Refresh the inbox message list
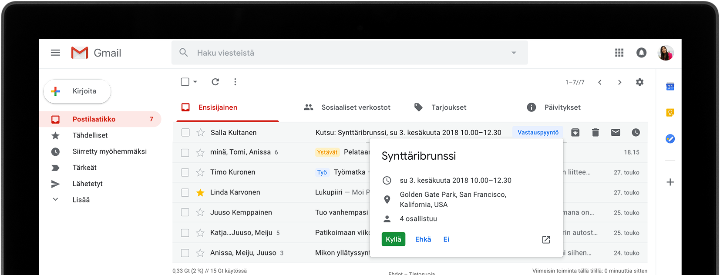The height and width of the screenshot is (275, 720). coord(215,82)
